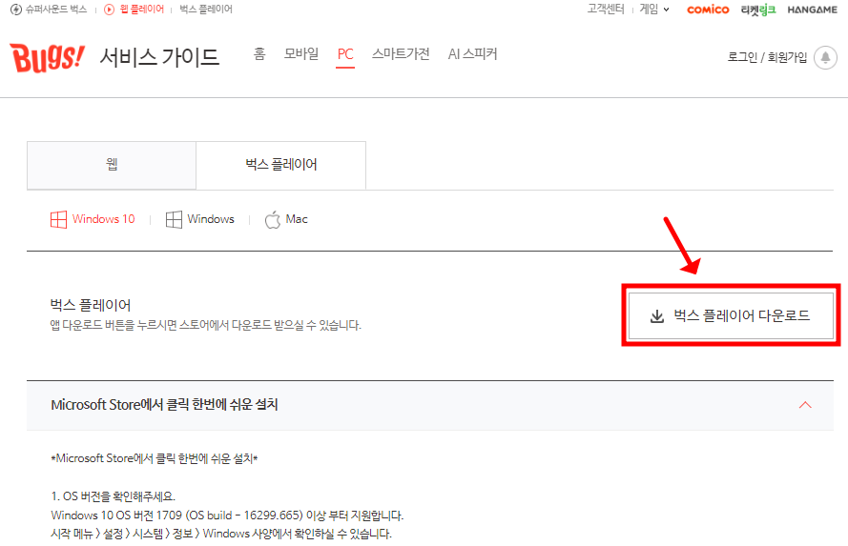Viewport: 848px width, 546px height.
Task: Open the 게임 dropdown menu
Action: [654, 10]
